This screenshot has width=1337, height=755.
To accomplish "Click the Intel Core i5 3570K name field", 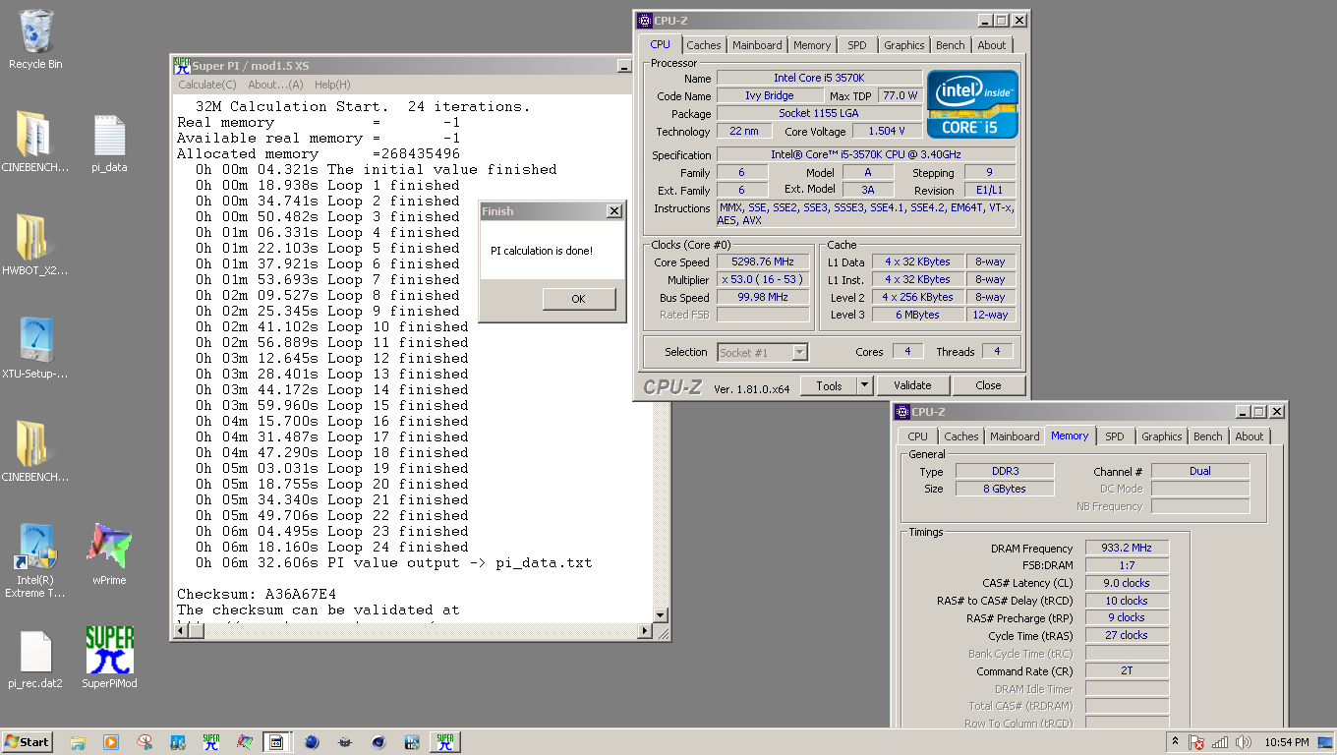I will 819,78.
